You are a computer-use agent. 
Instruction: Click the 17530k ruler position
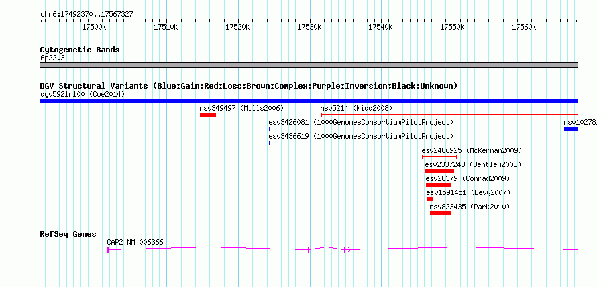(309, 27)
